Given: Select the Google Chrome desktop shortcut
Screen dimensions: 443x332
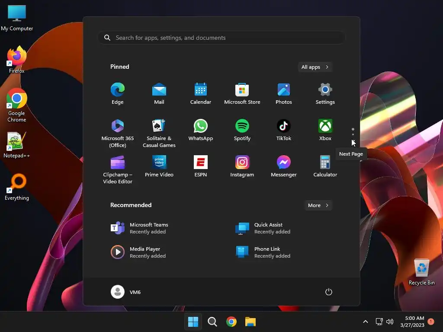Looking at the screenshot, I should [17, 105].
